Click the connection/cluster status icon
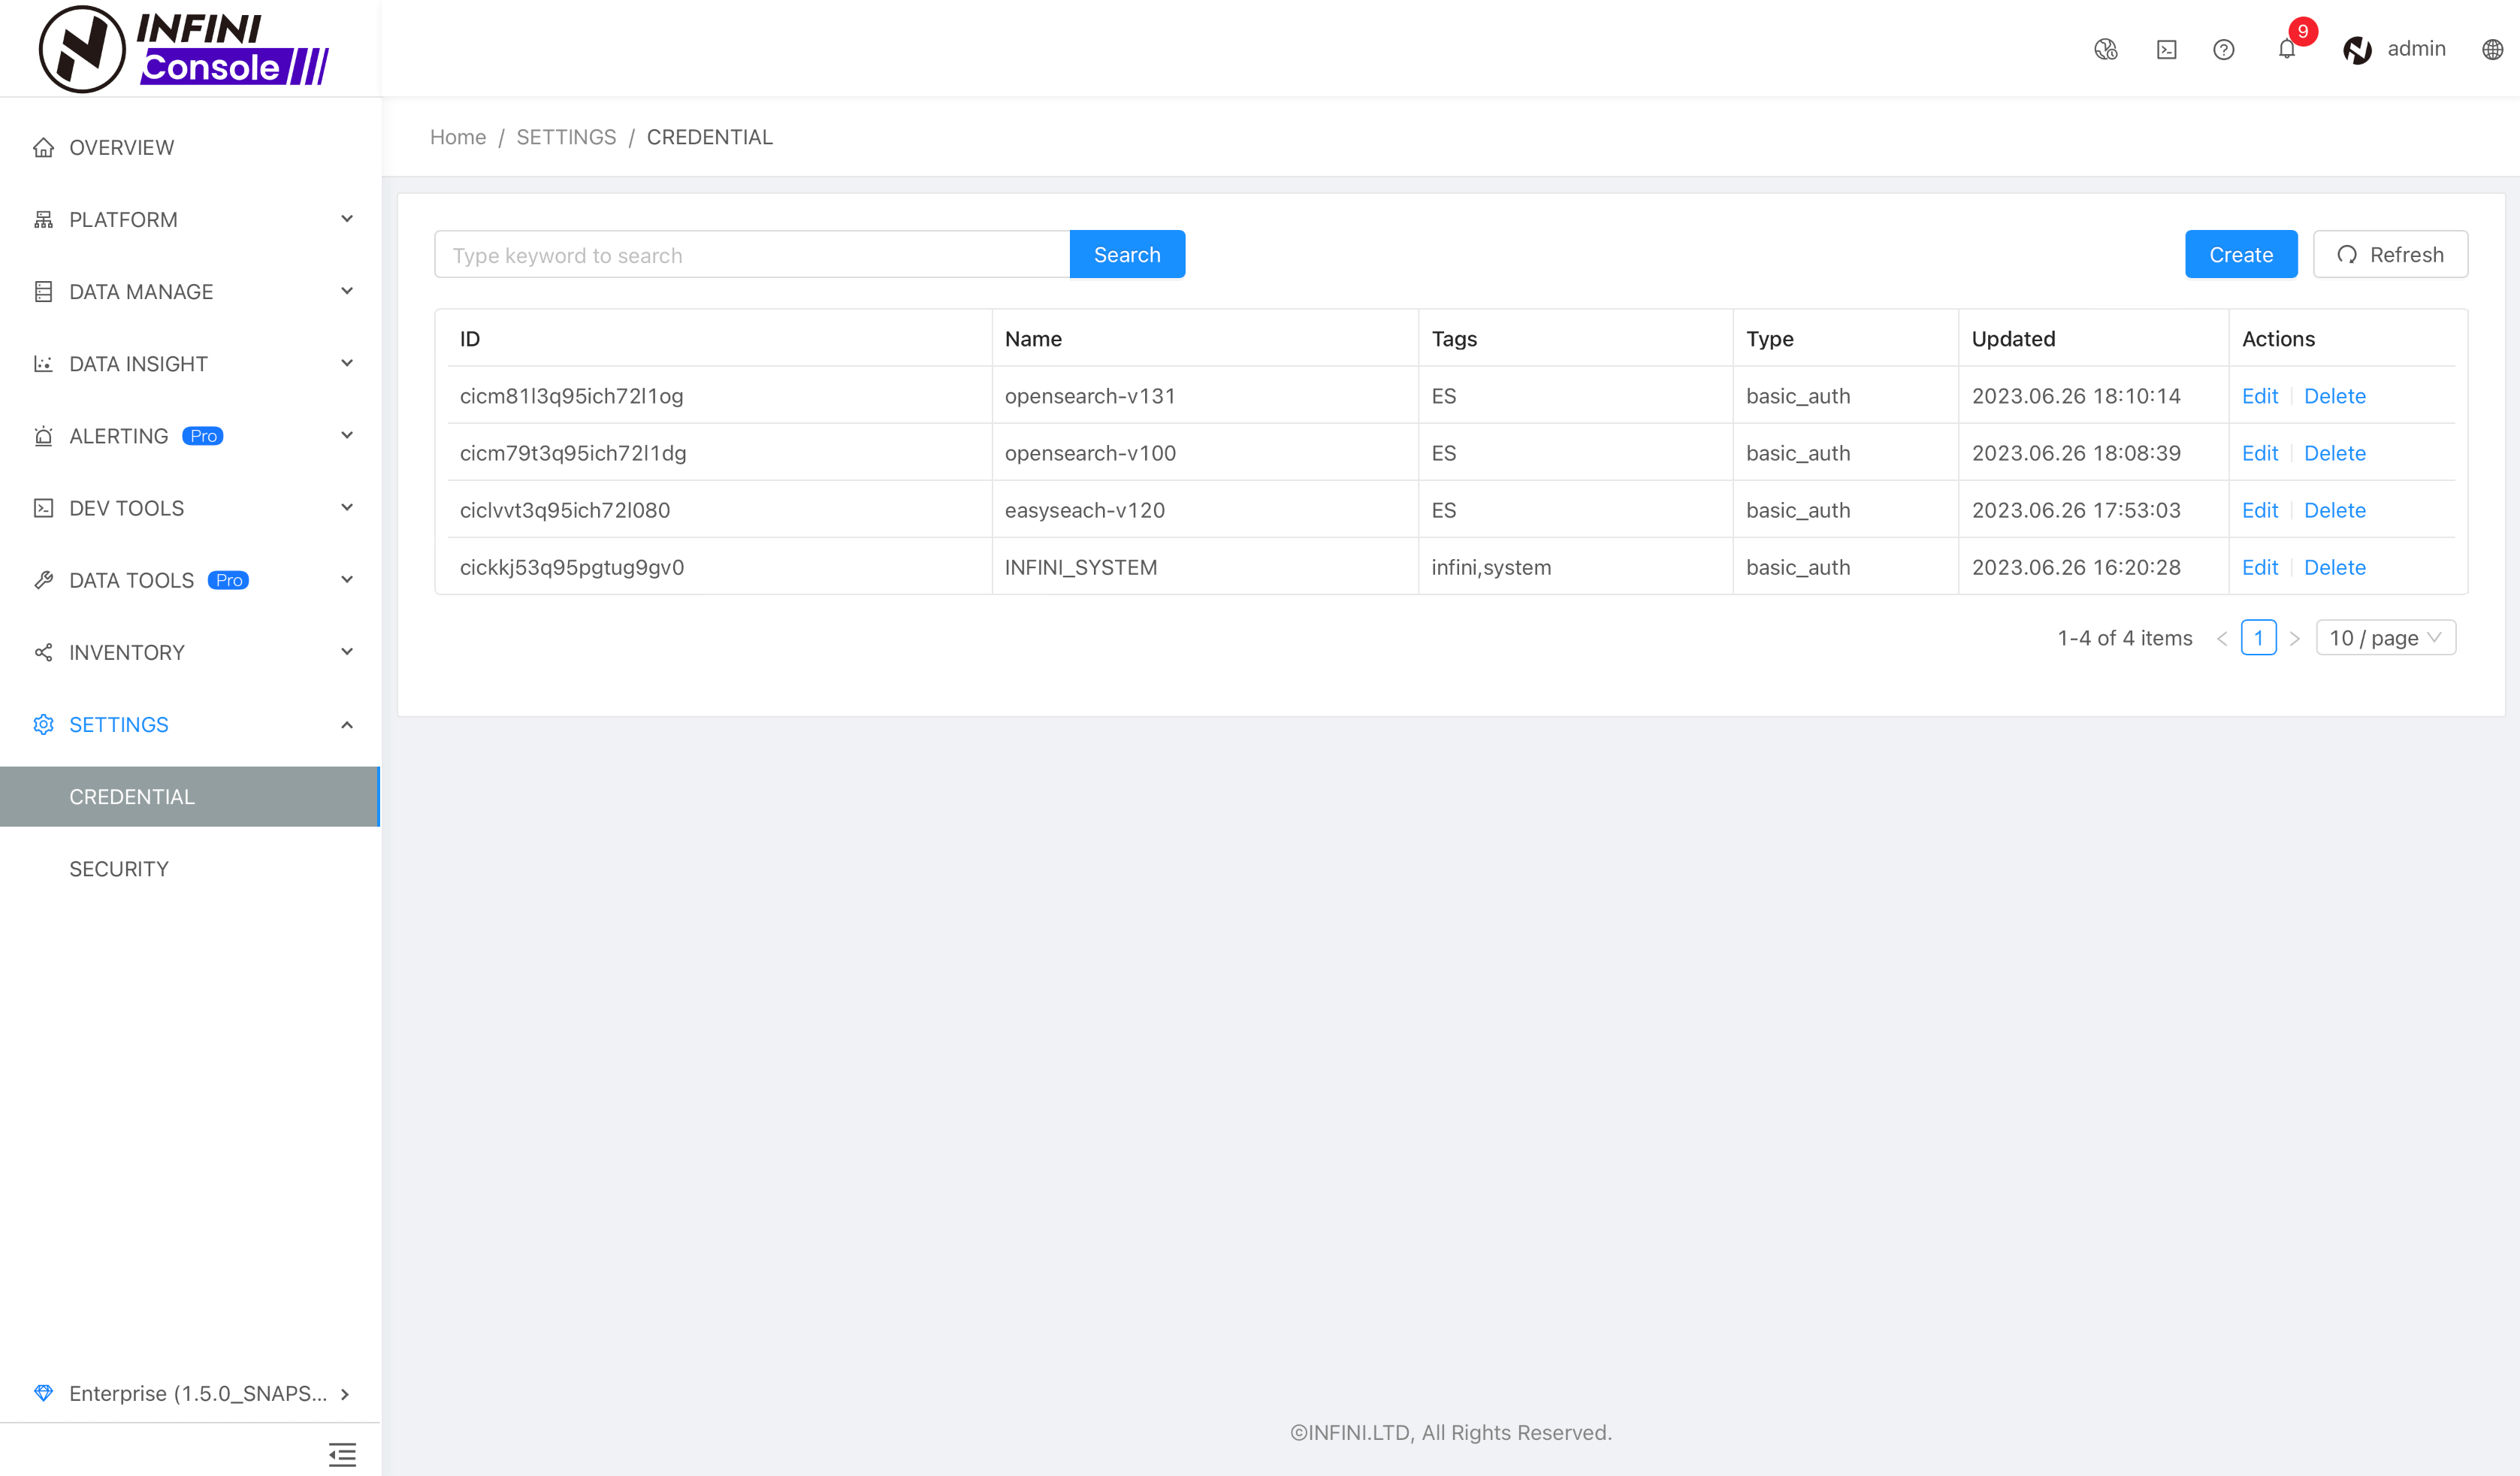The width and height of the screenshot is (2520, 1476). pyautogui.click(x=2105, y=47)
